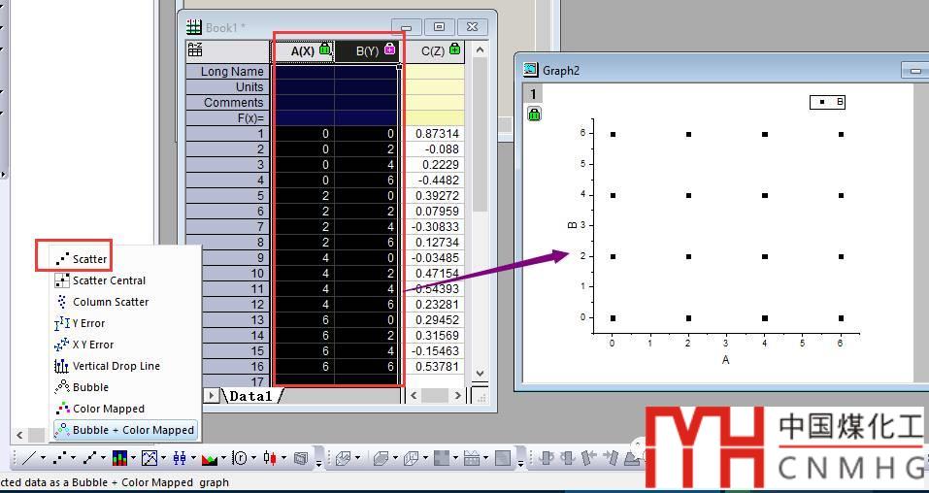Switch to the Data1 sheet tab
Screen dimensions: 929x493
(252, 396)
